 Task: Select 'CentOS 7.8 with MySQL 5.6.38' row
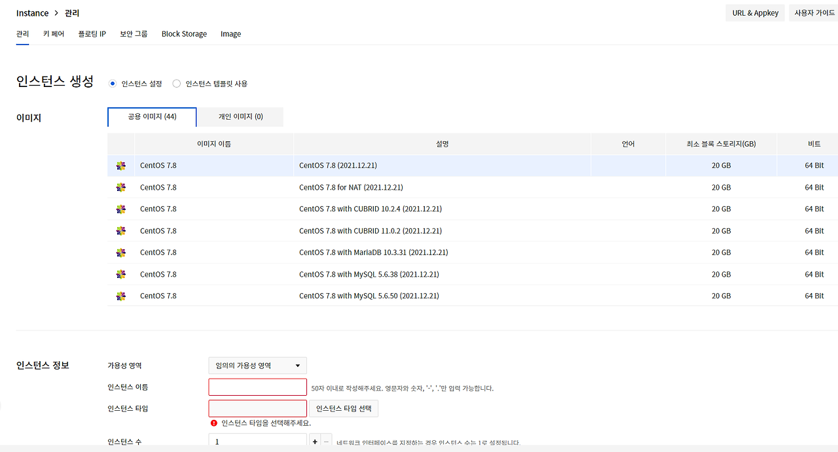pyautogui.click(x=473, y=275)
